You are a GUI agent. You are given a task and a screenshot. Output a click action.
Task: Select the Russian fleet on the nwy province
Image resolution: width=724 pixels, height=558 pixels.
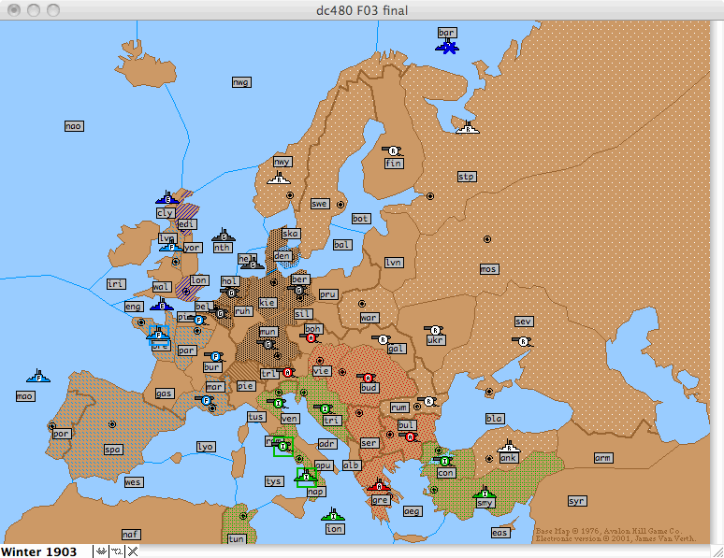(279, 179)
